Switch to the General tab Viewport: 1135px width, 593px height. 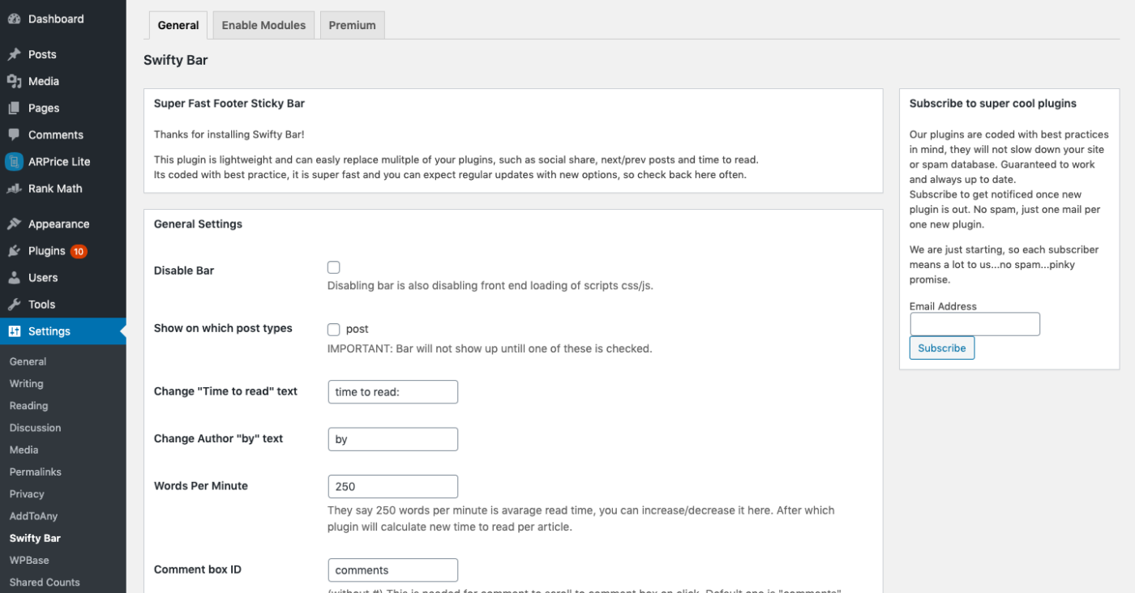(x=178, y=25)
